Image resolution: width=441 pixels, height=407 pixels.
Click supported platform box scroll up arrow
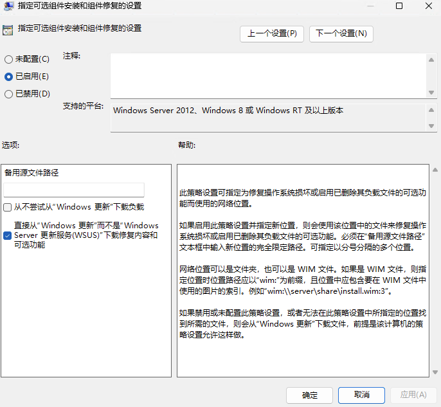[x=431, y=110]
